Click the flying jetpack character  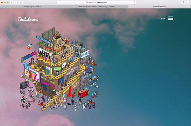click(30, 46)
